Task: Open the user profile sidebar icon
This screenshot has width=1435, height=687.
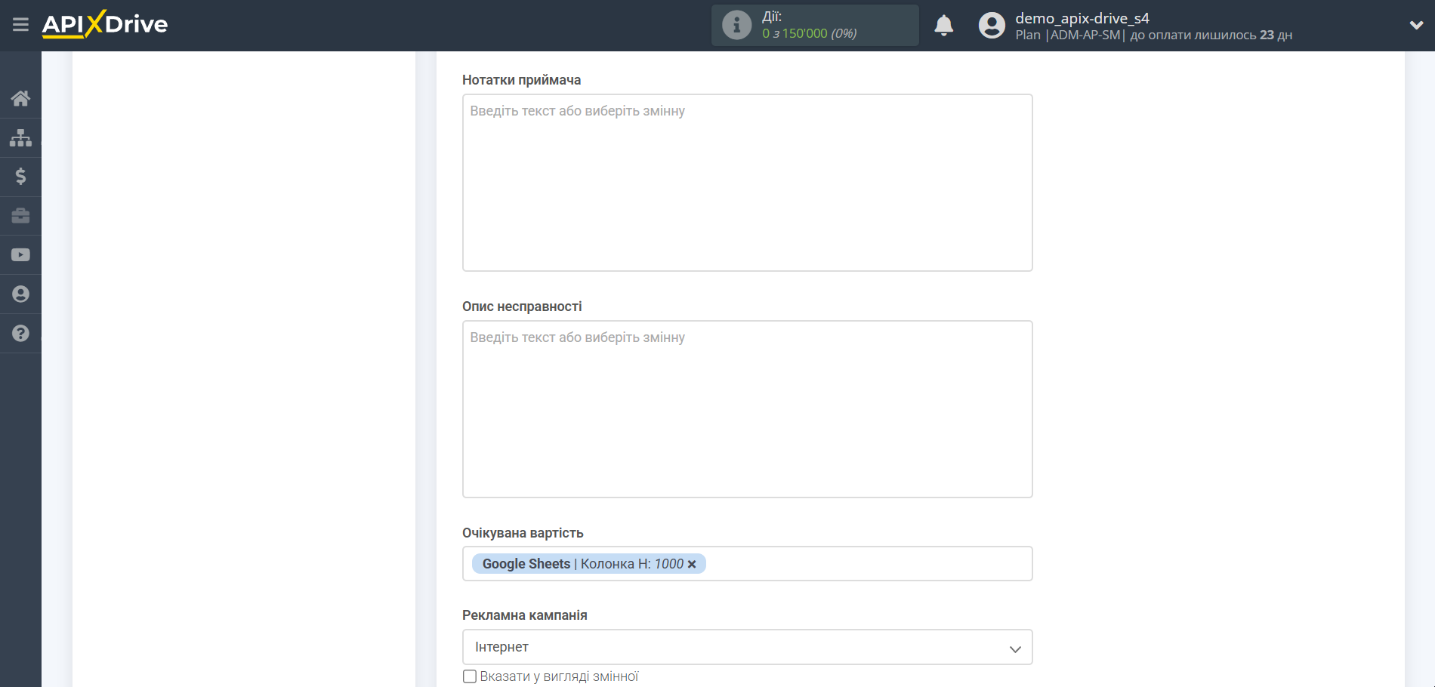Action: click(20, 294)
